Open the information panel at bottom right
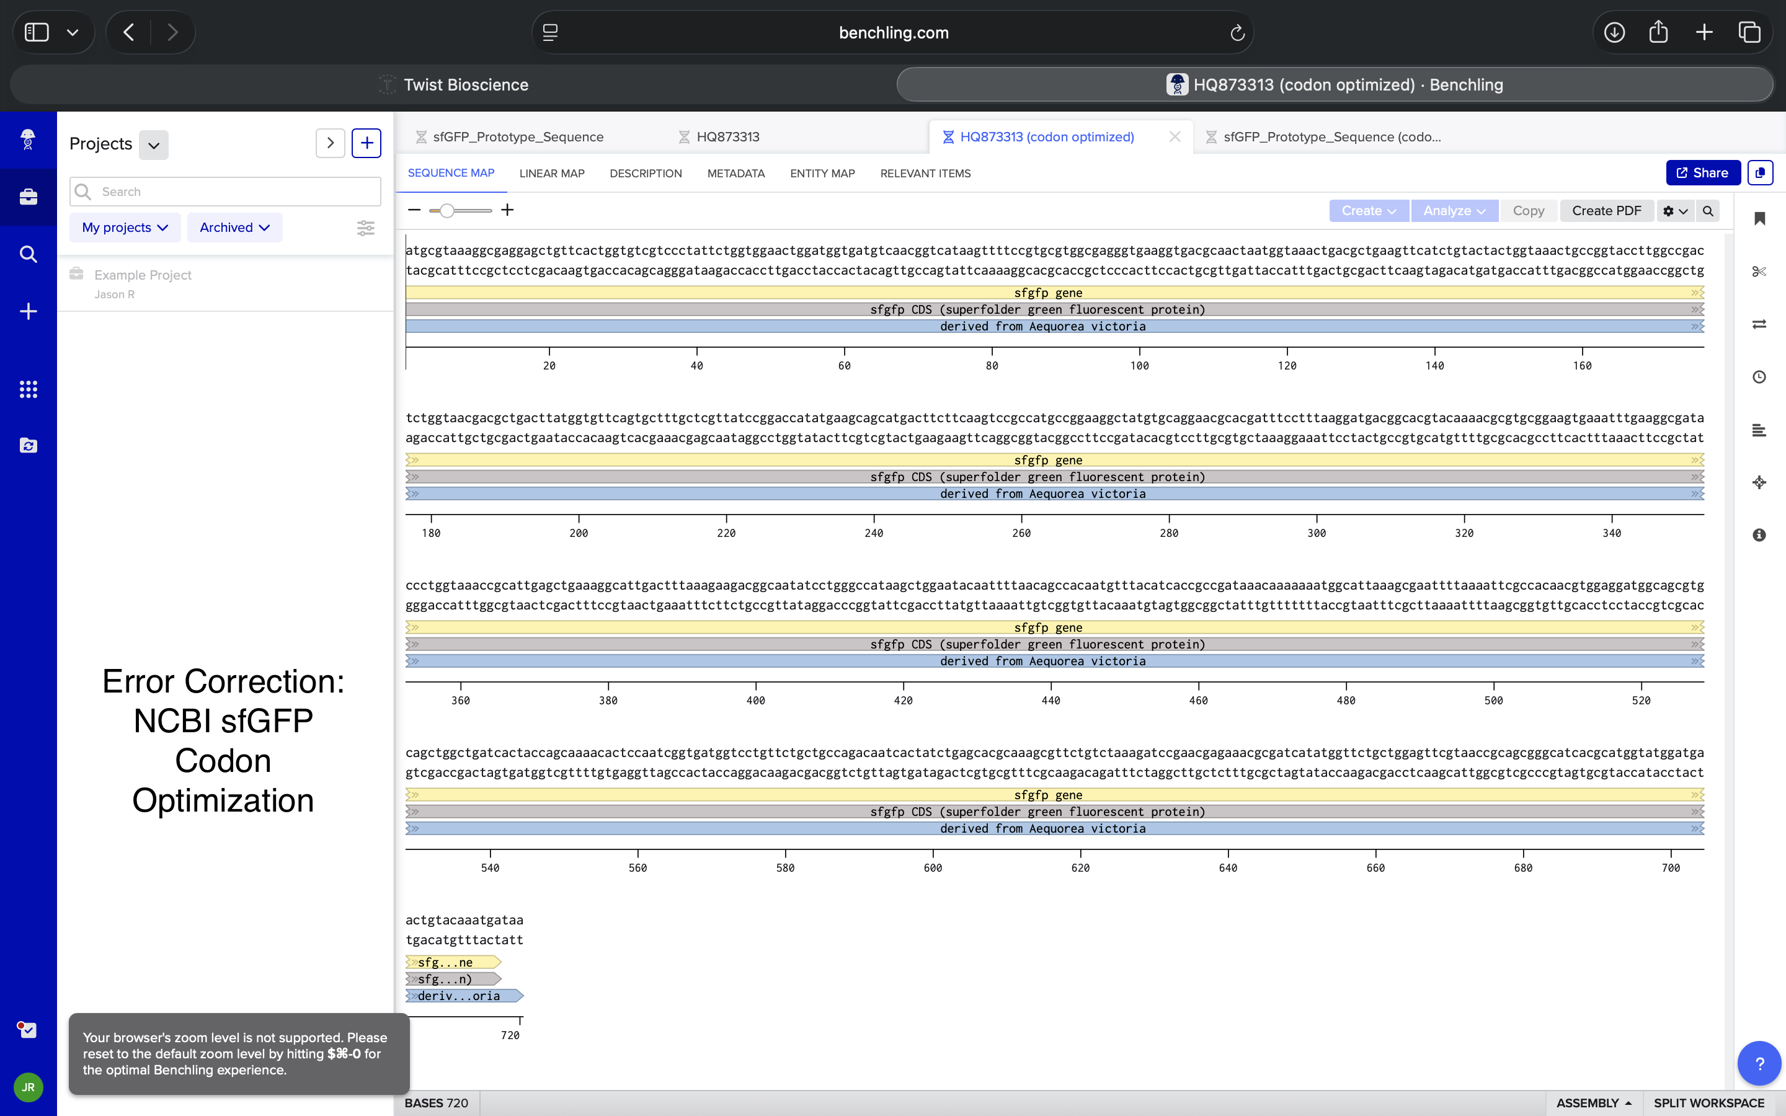This screenshot has height=1116, width=1786. (x=1760, y=535)
